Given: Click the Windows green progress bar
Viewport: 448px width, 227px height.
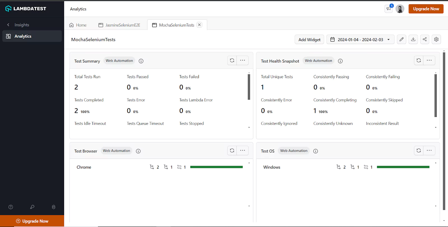Looking at the screenshot, I should point(403,167).
